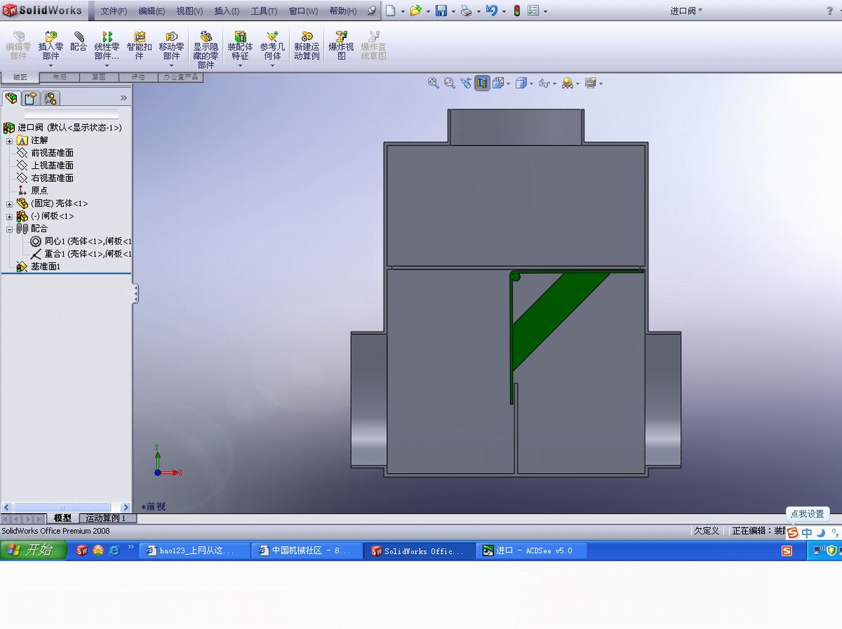Switch to the 评估 tab
The image size is (842, 629).
[x=138, y=77]
